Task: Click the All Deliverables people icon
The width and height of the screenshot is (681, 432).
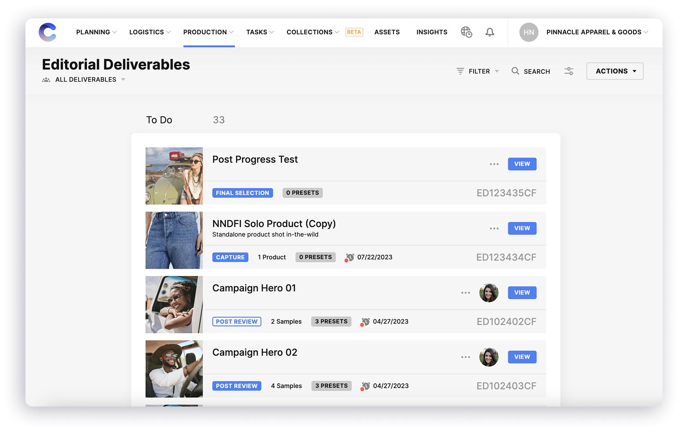Action: coord(46,80)
